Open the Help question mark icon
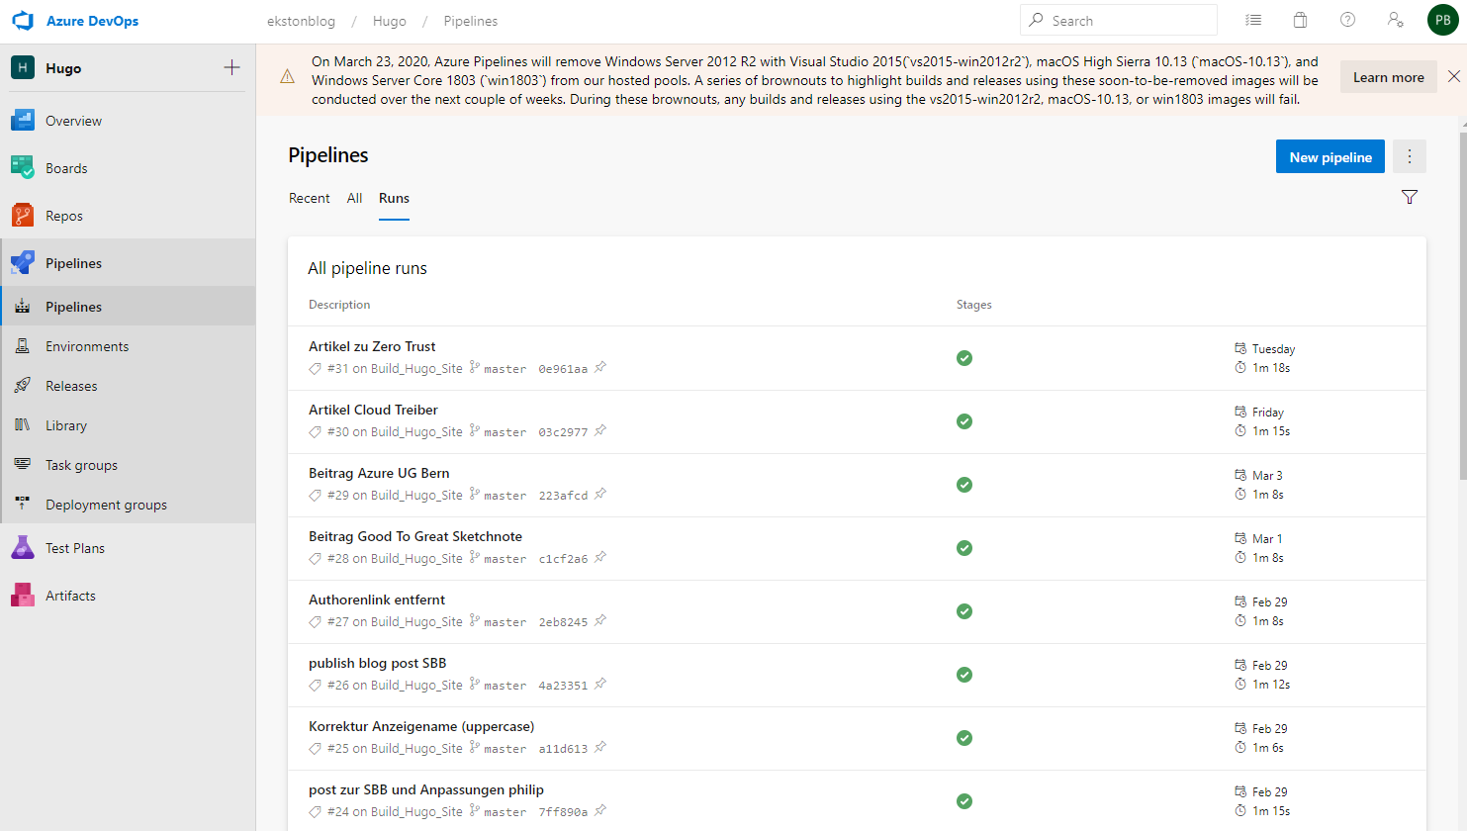The width and height of the screenshot is (1467, 831). 1348,20
